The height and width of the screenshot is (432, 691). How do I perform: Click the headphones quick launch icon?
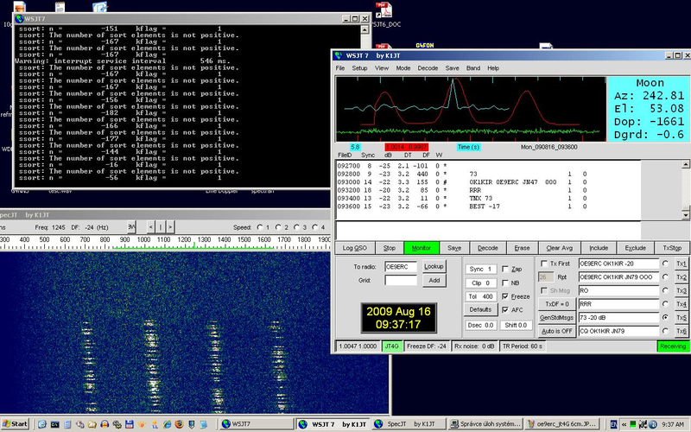105,424
